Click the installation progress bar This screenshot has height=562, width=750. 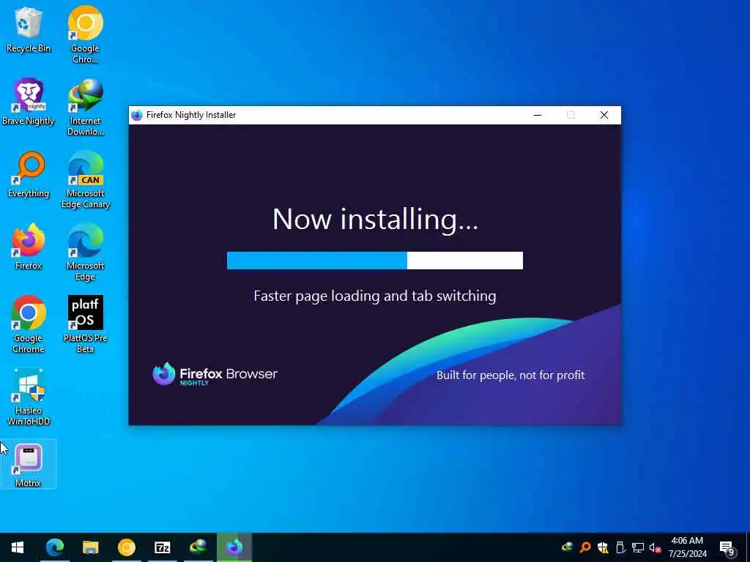[374, 261]
